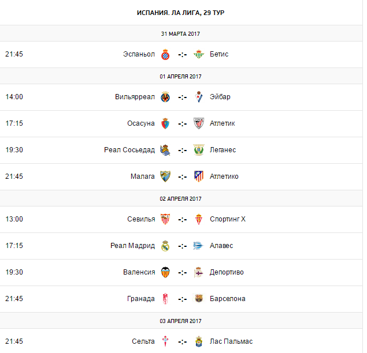Screen dimensions: 367x353
Task: Select the Barcelona club crest
Action: [x=199, y=299]
